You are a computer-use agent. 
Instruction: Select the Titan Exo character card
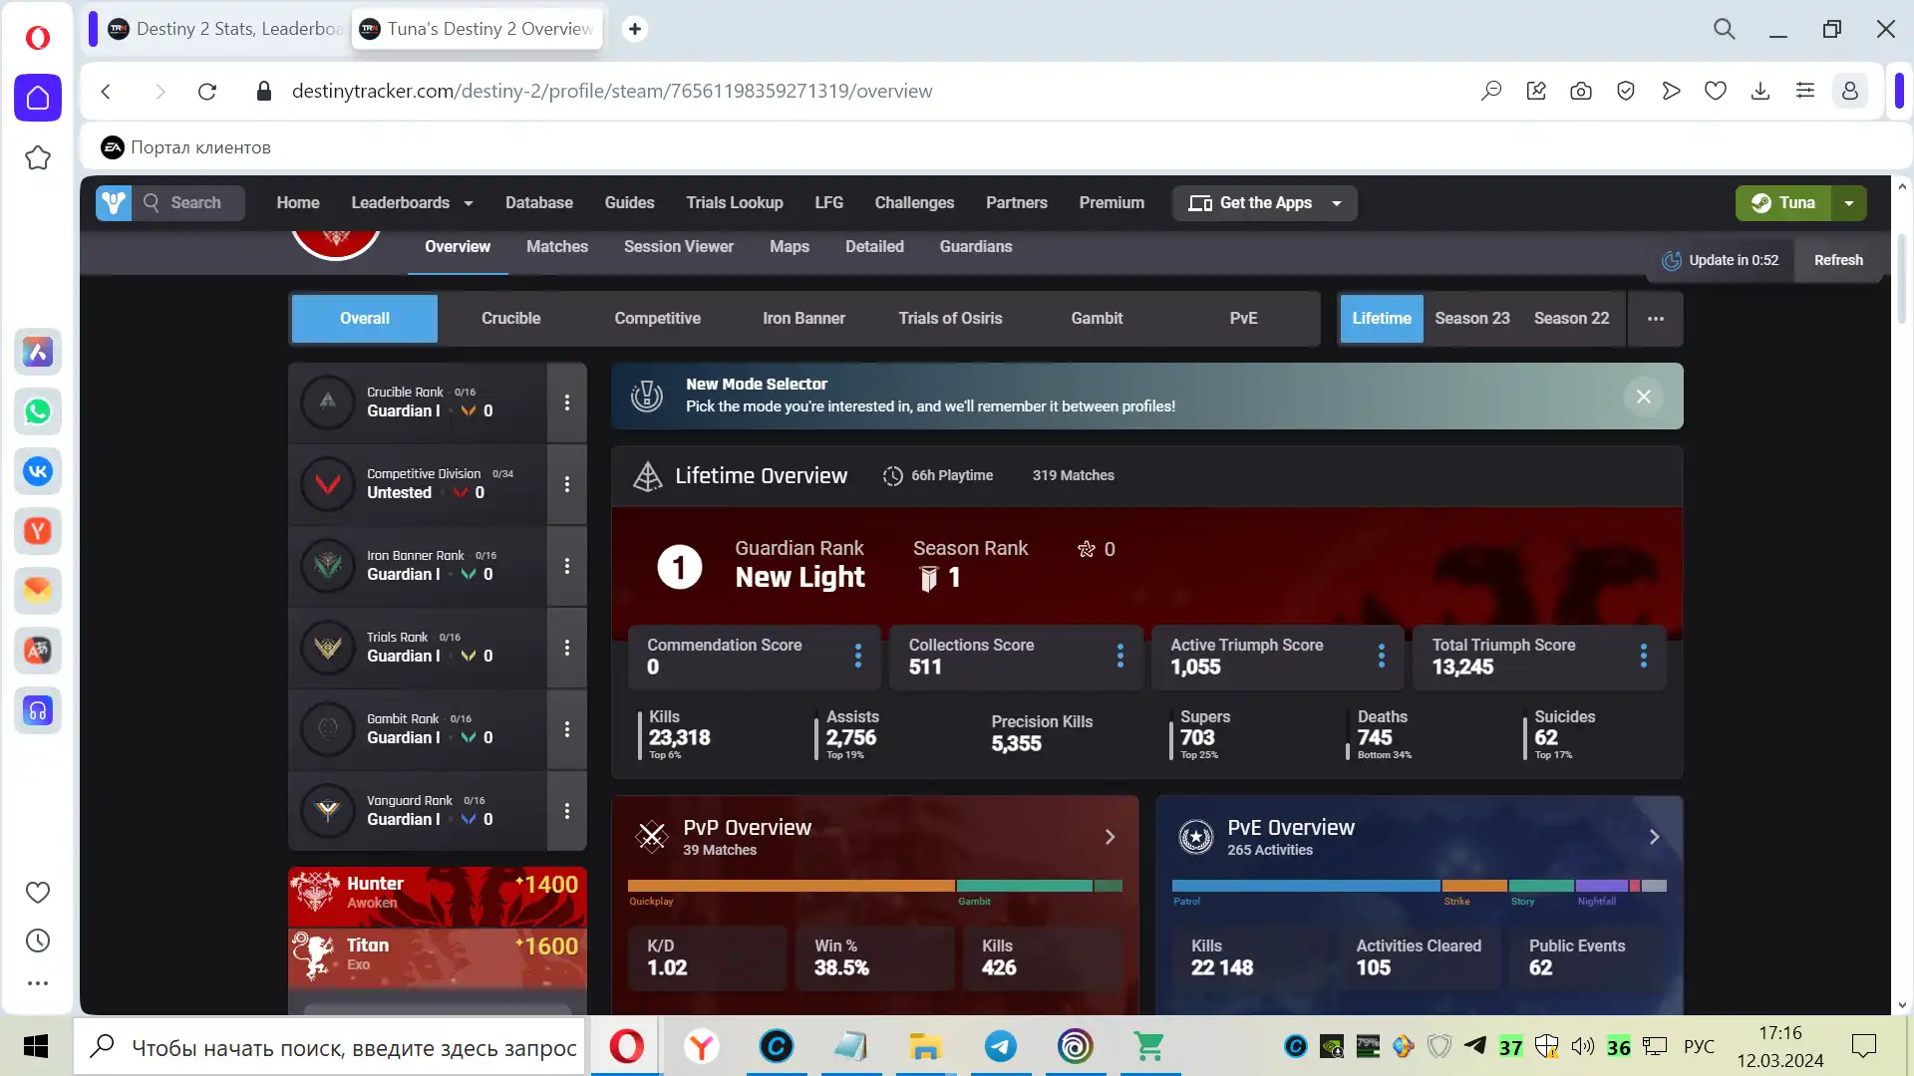(x=438, y=957)
